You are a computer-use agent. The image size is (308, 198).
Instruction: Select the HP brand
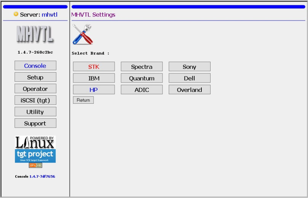(x=94, y=90)
